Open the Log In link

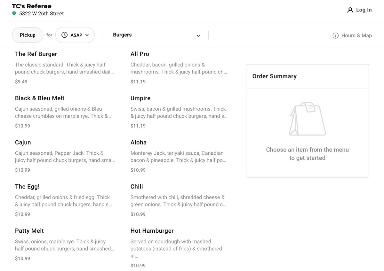359,10
